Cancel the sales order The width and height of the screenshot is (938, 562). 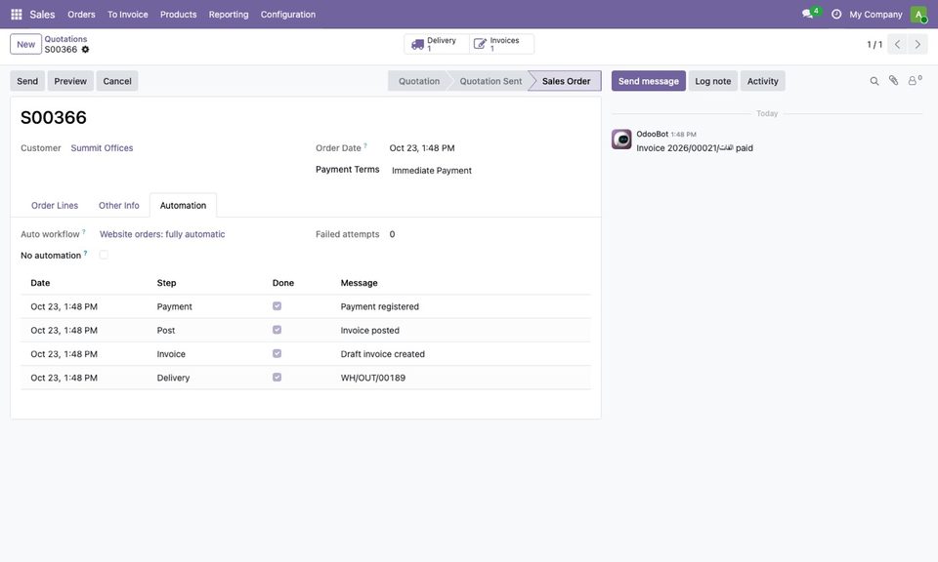point(117,81)
